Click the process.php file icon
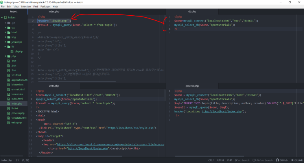 9,113
